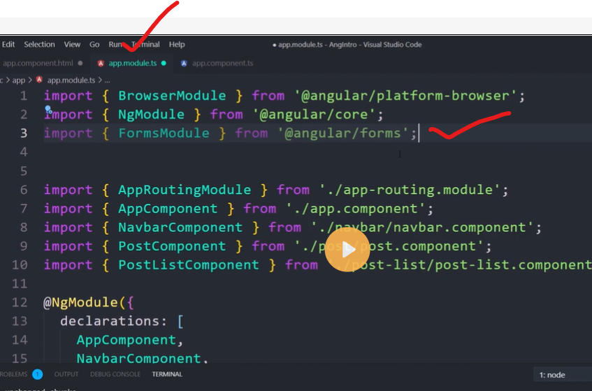
Task: Click the Angular icon in the breadcrumb path
Action: click(39, 80)
